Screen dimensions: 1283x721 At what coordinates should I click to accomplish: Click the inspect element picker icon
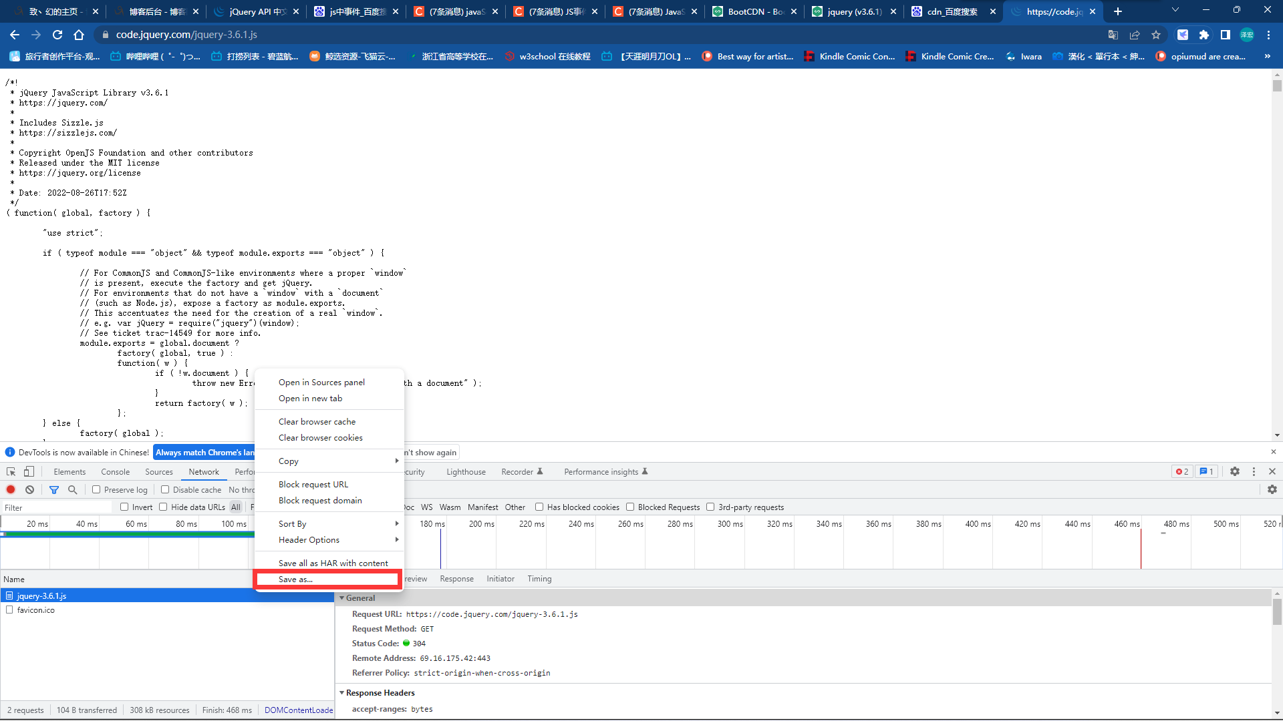tap(11, 471)
